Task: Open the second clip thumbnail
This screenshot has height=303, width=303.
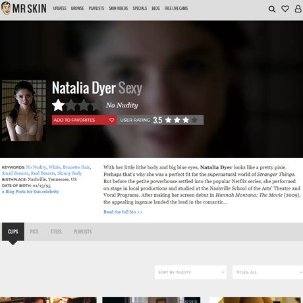Action: pyautogui.click(x=151, y=300)
